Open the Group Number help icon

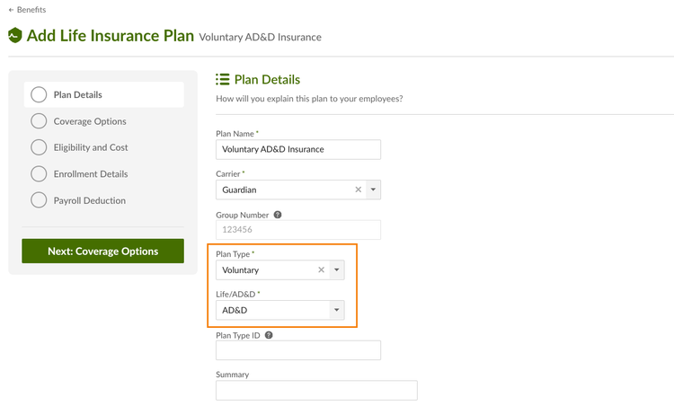[278, 215]
